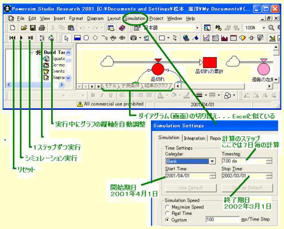
Task: Open the Calendar Bank dropdown
Action: pos(212,161)
